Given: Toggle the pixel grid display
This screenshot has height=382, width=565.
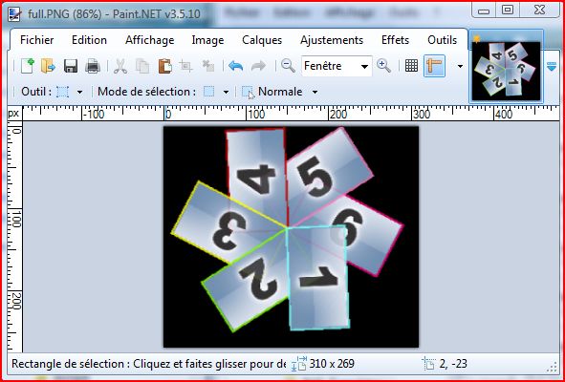Looking at the screenshot, I should pos(411,66).
